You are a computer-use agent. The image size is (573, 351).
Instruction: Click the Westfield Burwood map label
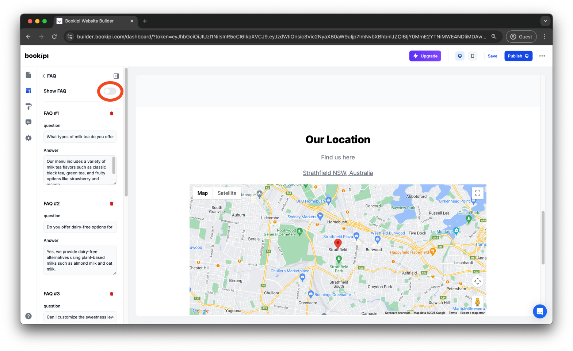tap(388, 233)
